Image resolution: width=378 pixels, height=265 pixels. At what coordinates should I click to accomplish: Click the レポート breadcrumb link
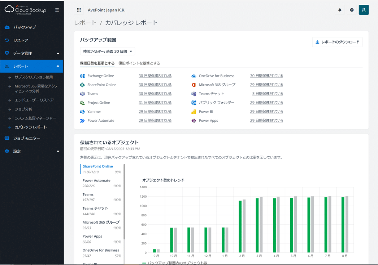click(x=85, y=23)
